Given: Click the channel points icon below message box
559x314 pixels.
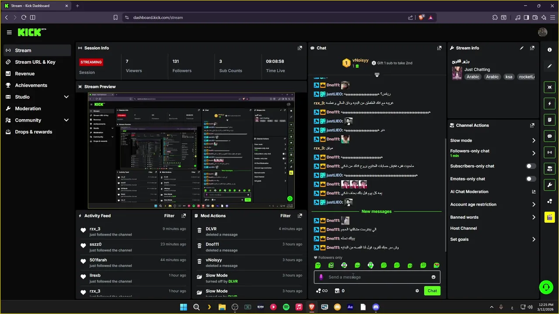Looking at the screenshot, I should (318, 291).
